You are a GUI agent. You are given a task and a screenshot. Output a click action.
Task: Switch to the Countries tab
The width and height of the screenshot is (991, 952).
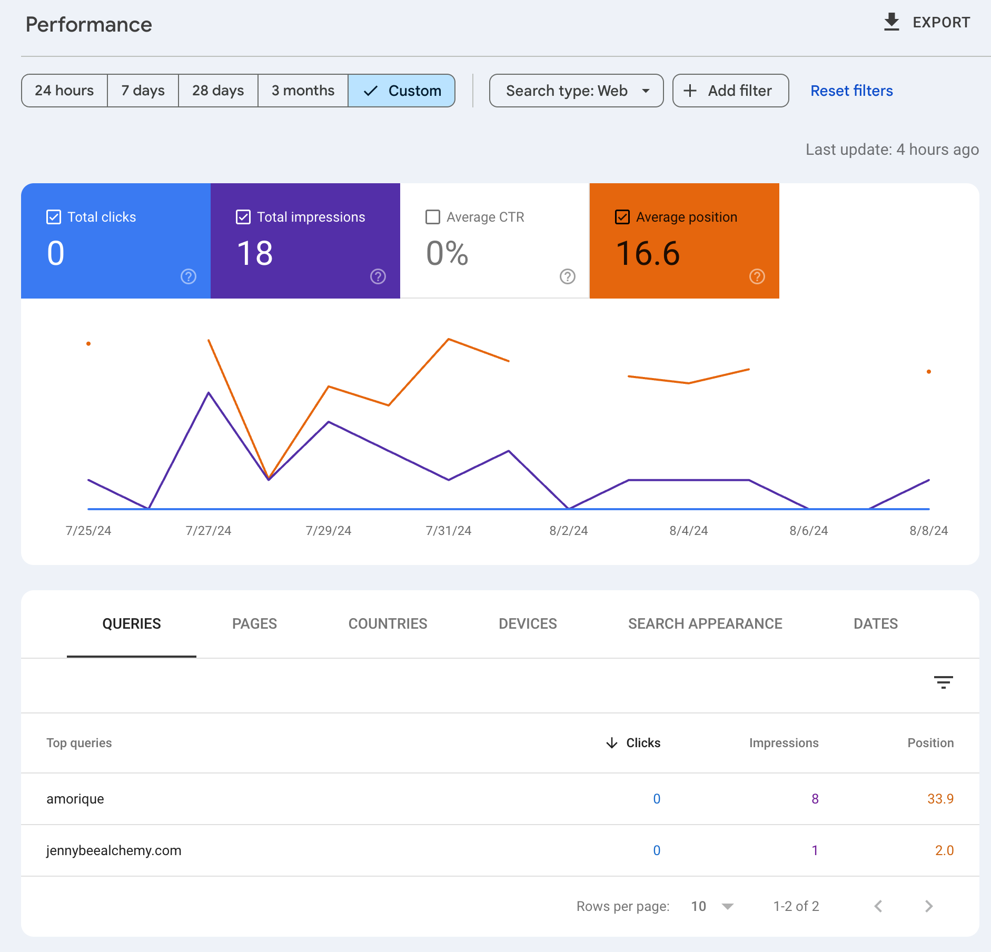pyautogui.click(x=388, y=624)
